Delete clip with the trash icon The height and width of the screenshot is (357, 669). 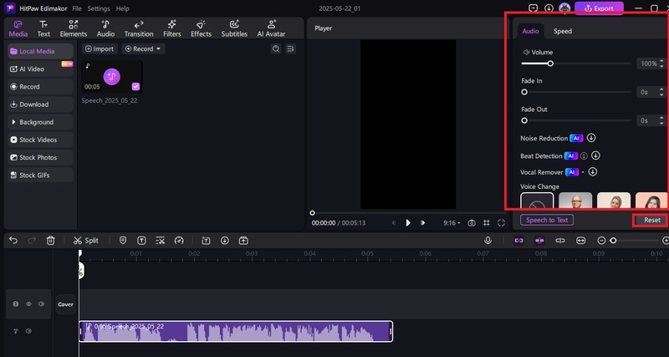(51, 240)
